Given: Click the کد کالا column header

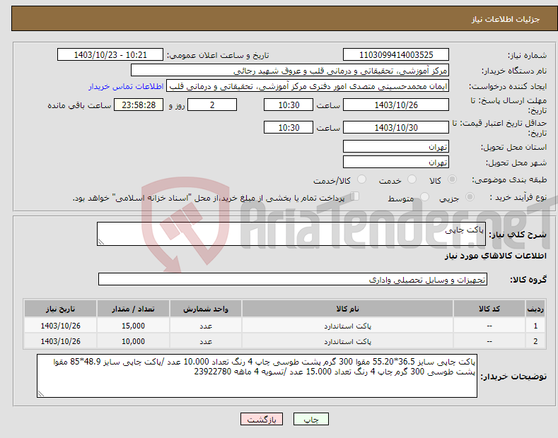Looking at the screenshot, I should coord(489,309).
